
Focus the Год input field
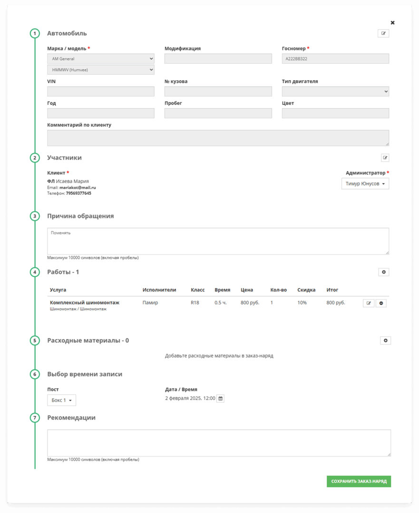click(100, 113)
